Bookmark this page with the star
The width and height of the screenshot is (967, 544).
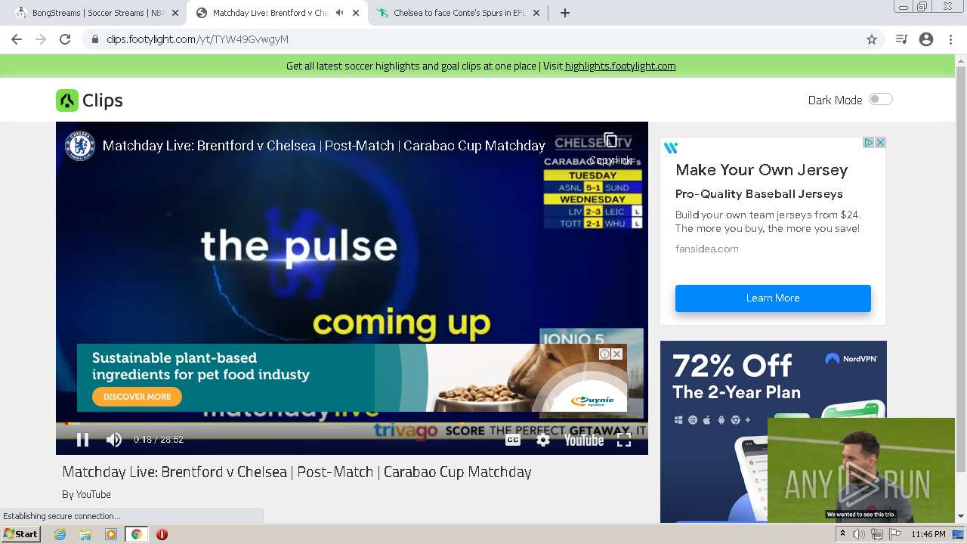click(872, 39)
